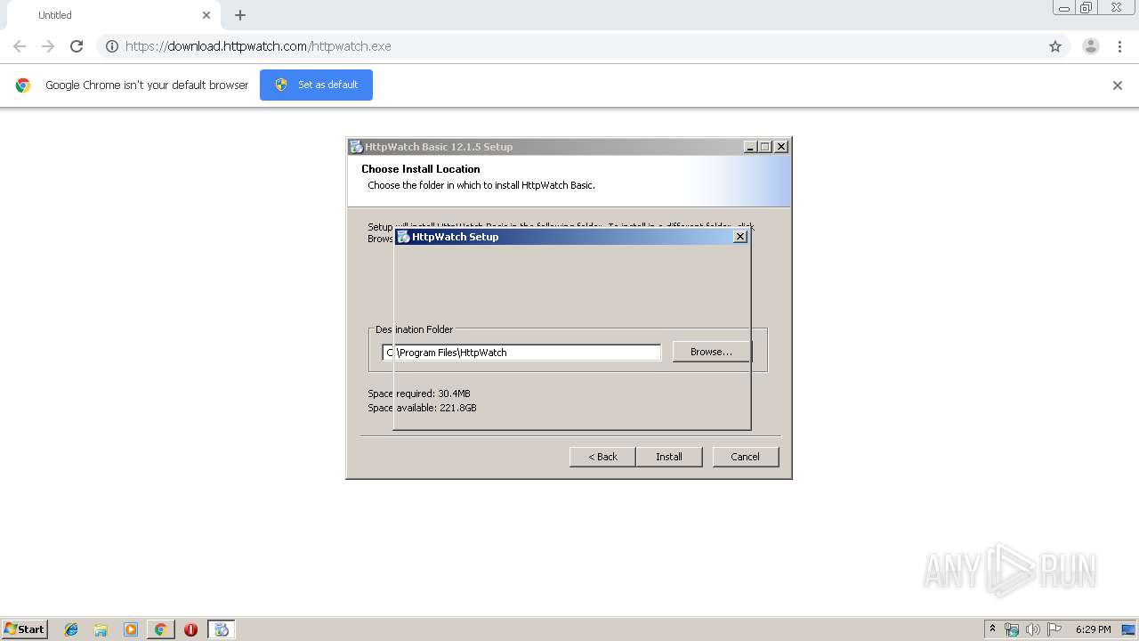Cancel the HttpWatch setup
Screen dimensions: 1139x641
(746, 457)
